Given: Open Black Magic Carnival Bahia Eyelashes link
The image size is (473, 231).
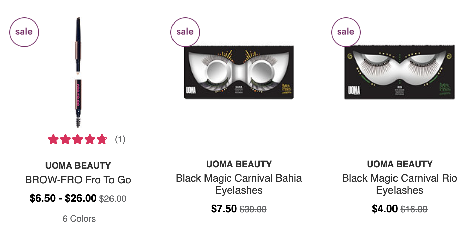Looking at the screenshot, I should 239,184.
